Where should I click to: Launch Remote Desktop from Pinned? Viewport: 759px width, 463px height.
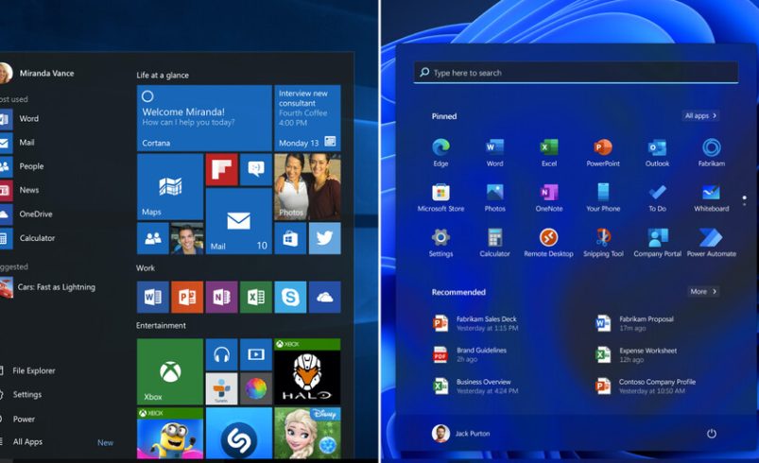click(548, 240)
